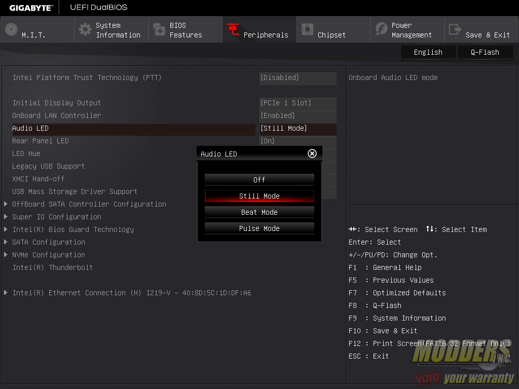Choose Still Mode in Audio LED popup

click(259, 196)
